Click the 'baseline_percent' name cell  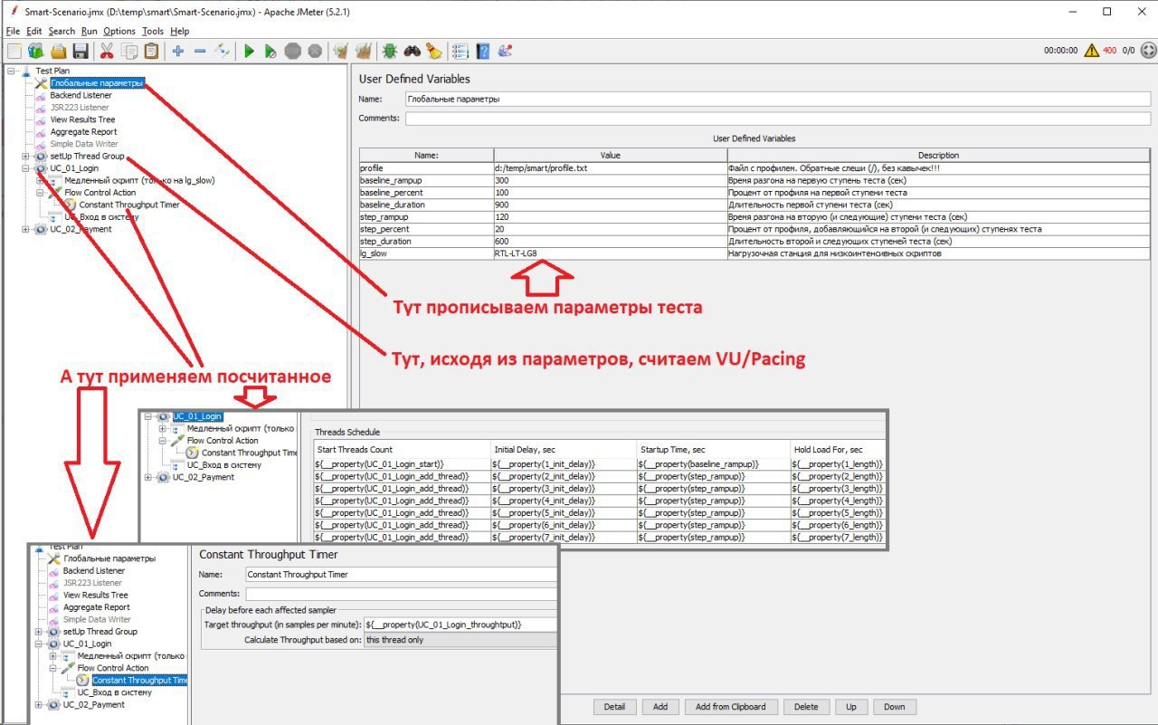[x=426, y=193]
